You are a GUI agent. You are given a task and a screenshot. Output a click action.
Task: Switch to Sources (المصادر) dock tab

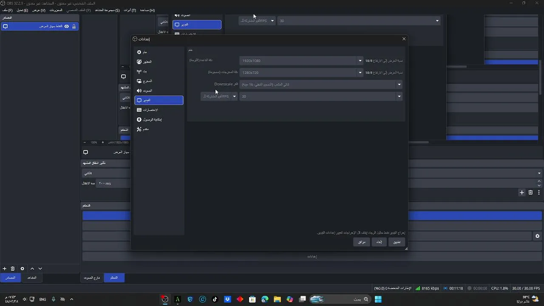(10, 278)
